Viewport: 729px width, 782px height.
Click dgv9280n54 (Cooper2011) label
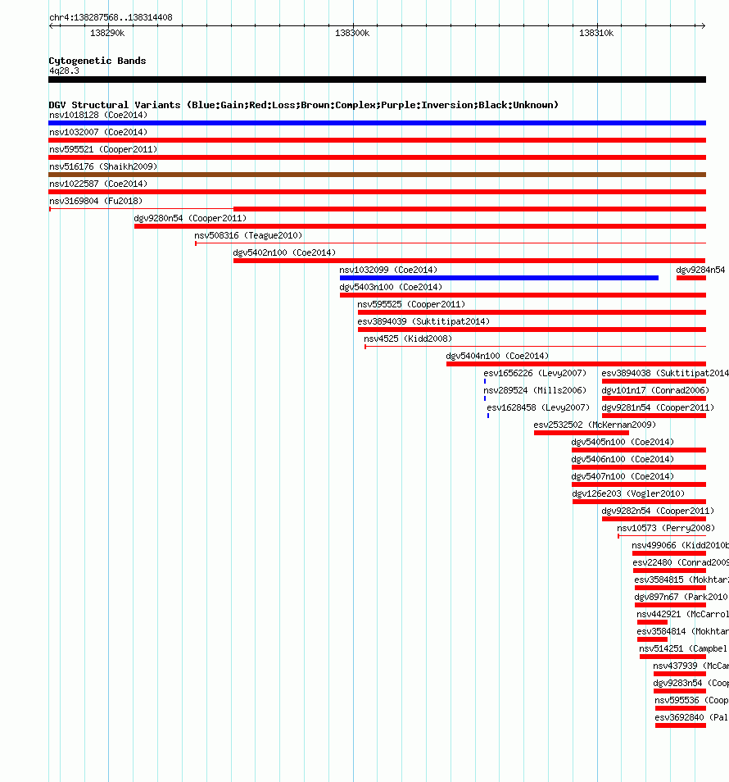coord(190,218)
